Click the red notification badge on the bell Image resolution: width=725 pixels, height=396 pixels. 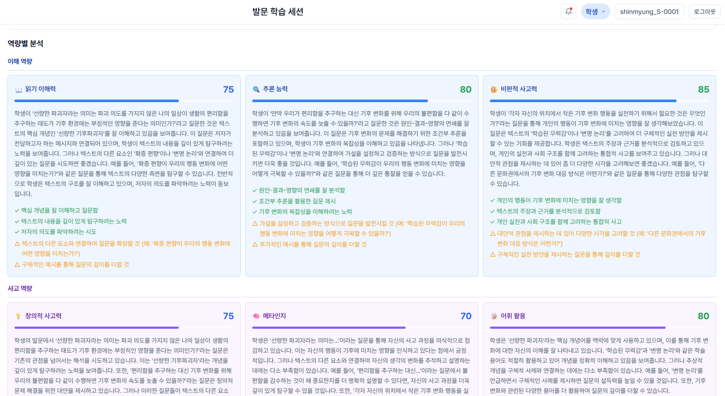tap(572, 8)
